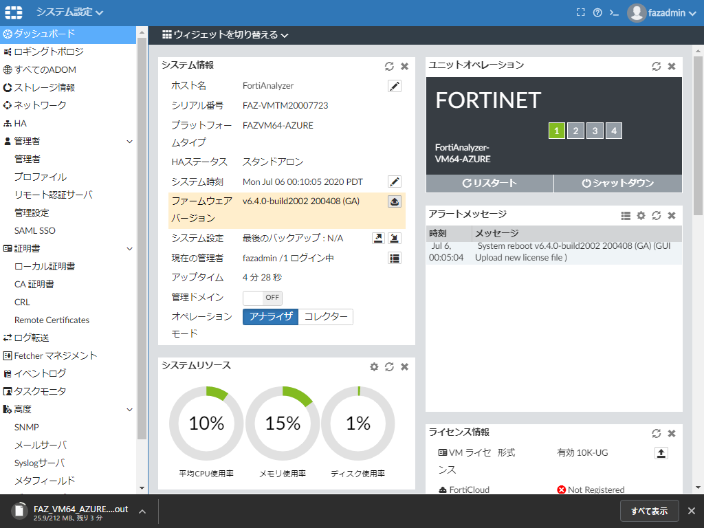Viewport: 704px width, 528px height.
Task: Open settings gear of アラートメッセージ widget
Action: pyautogui.click(x=641, y=215)
